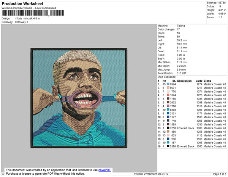Click the embroidery design preview image
The image size is (228, 177).
79,98
